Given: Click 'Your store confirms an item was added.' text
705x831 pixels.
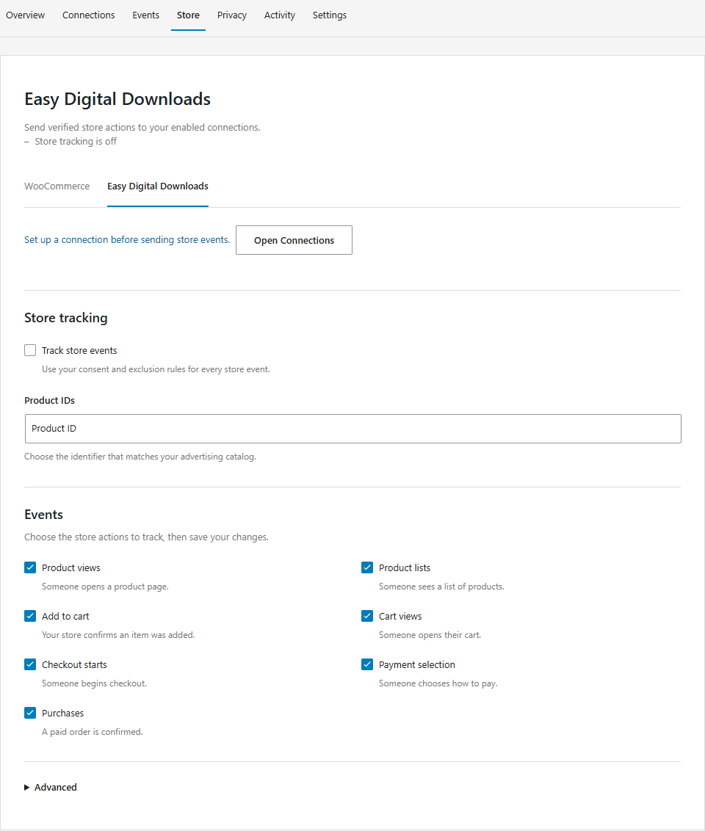Looking at the screenshot, I should 118,635.
